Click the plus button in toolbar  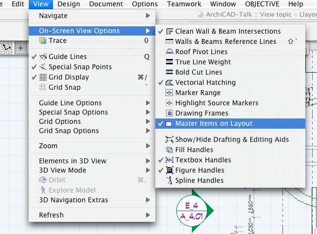coord(20,48)
